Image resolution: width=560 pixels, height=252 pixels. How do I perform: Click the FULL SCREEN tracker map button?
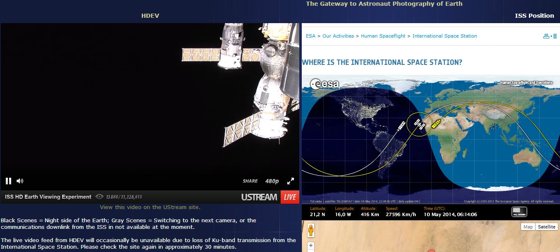[519, 212]
